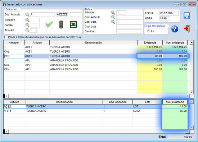Click the Articulo column header in upper grid
The height and width of the screenshot is (142, 198).
coord(37,43)
